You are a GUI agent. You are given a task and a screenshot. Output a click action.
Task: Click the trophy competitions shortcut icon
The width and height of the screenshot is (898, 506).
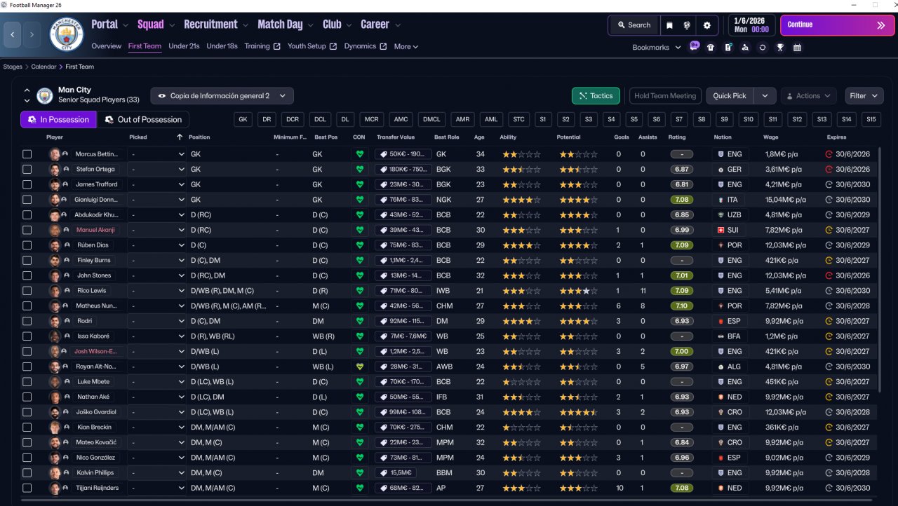pyautogui.click(x=779, y=48)
